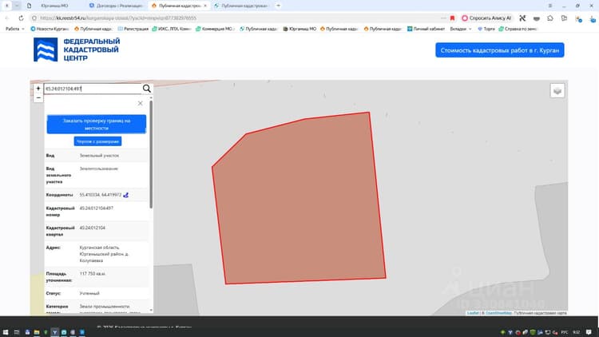Click Стоимость кадастровых работ в г. Курган button

[x=500, y=50]
